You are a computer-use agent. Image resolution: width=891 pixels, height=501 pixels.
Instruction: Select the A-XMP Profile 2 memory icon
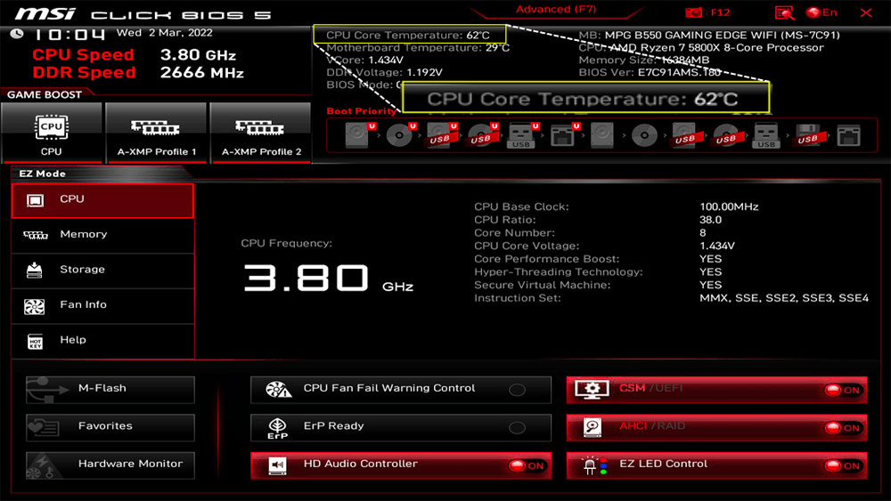click(260, 133)
